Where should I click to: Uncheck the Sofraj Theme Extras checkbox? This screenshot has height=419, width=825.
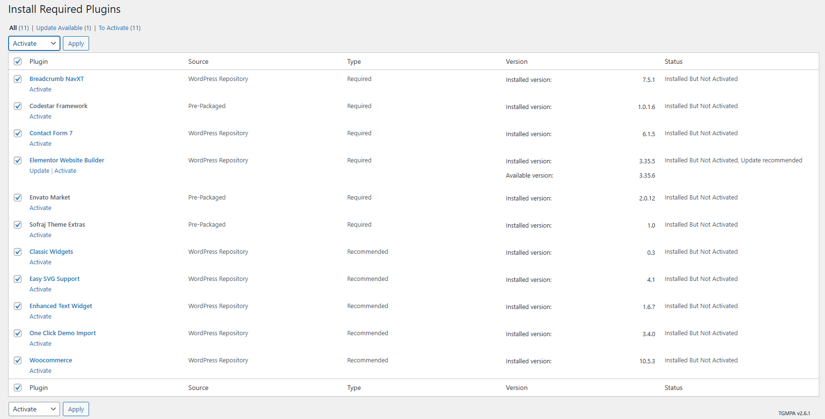point(18,225)
